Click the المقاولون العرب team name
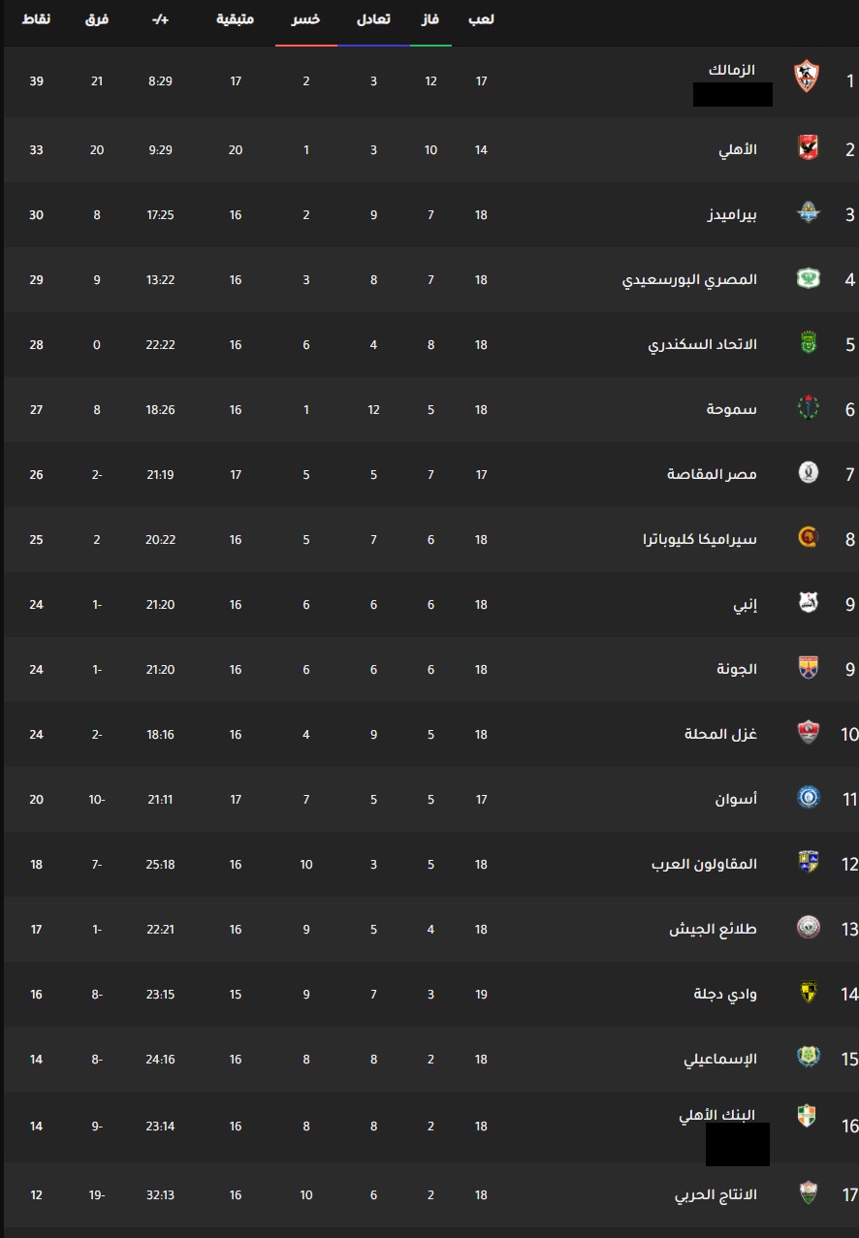This screenshot has width=859, height=1238. tap(704, 864)
